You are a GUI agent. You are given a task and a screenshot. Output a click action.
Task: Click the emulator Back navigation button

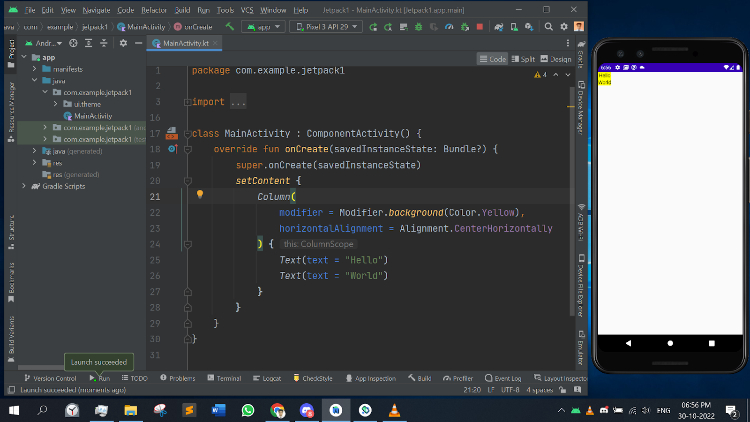(x=628, y=343)
